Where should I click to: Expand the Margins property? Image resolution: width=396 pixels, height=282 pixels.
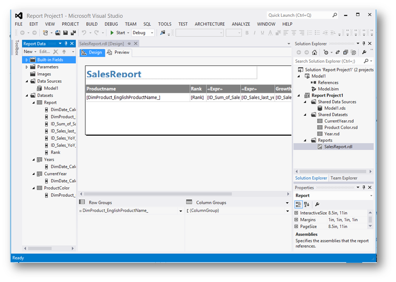point(297,220)
